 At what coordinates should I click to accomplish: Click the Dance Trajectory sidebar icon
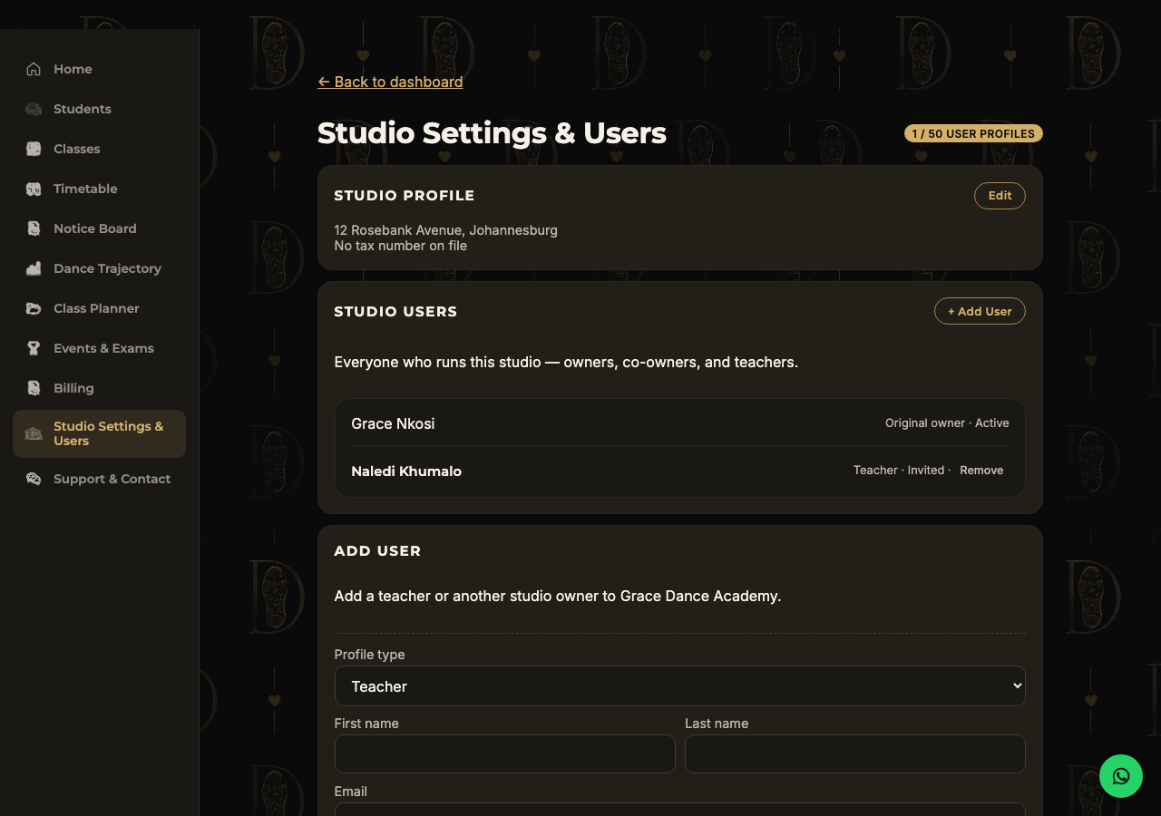(x=34, y=268)
